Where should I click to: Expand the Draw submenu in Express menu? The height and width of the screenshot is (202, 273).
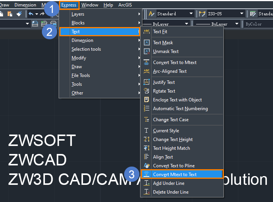(100, 67)
